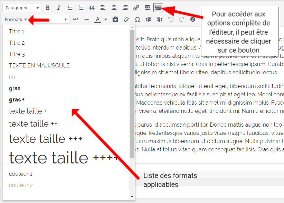Viewport: 284px width, 203px height.
Task: Apply strikethrough formatting
Action: (x=75, y=20)
